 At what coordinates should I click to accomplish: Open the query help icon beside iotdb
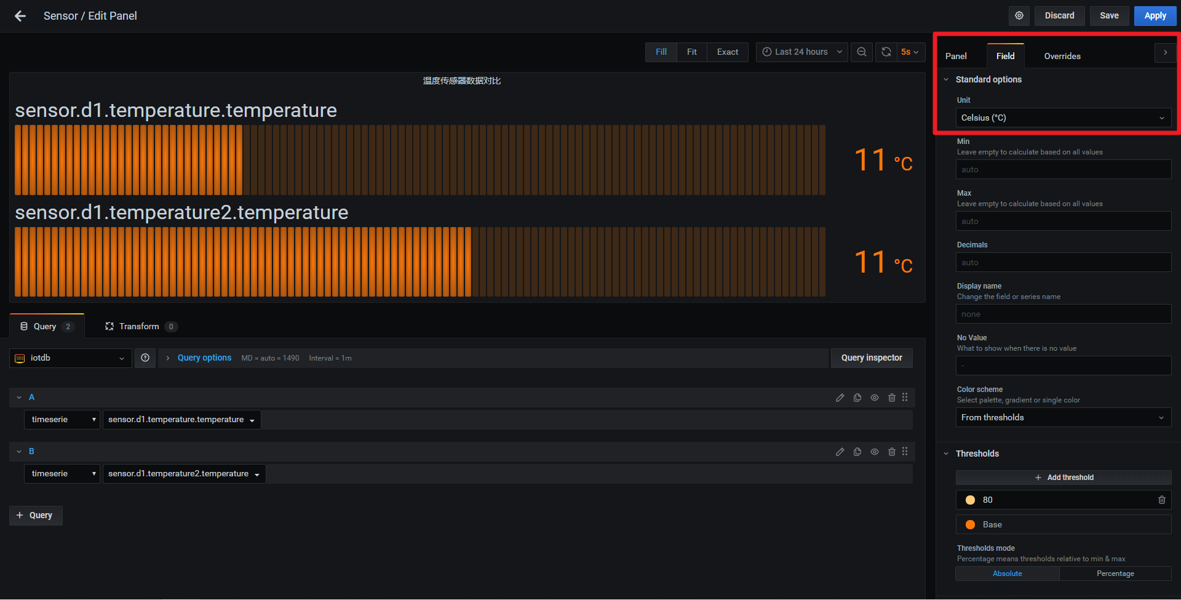pos(145,358)
